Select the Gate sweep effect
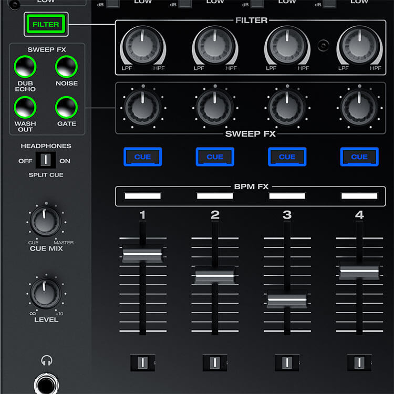 point(66,107)
